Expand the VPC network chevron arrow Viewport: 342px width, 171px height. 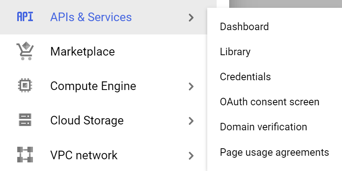pos(191,155)
